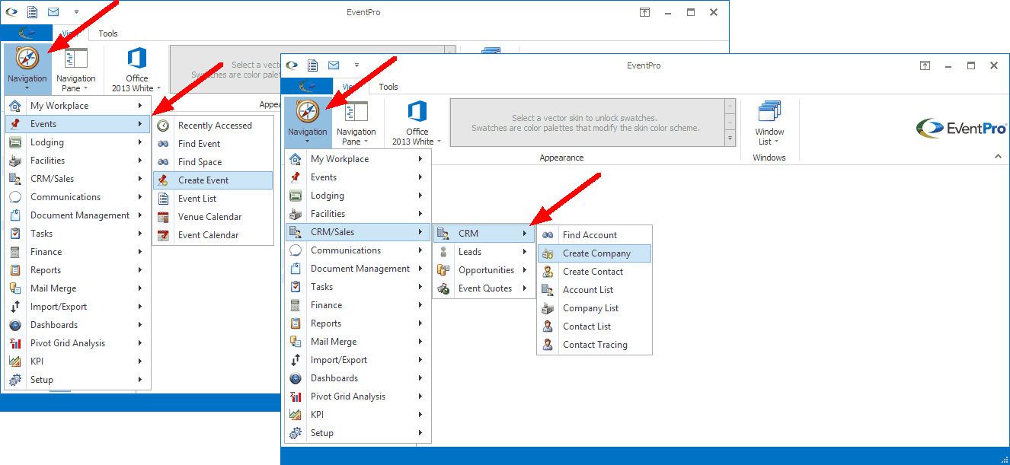Expand CRM/Sales in back window menu
Viewport: 1010px width, 465px height.
(x=77, y=179)
